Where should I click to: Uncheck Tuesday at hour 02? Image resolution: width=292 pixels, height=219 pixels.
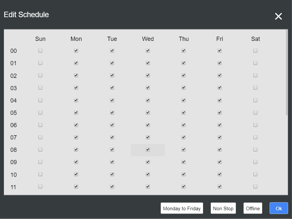click(112, 75)
